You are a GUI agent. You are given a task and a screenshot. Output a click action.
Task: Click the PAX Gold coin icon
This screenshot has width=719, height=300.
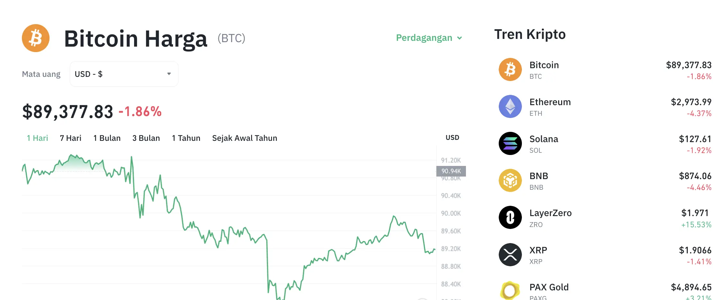coord(510,290)
